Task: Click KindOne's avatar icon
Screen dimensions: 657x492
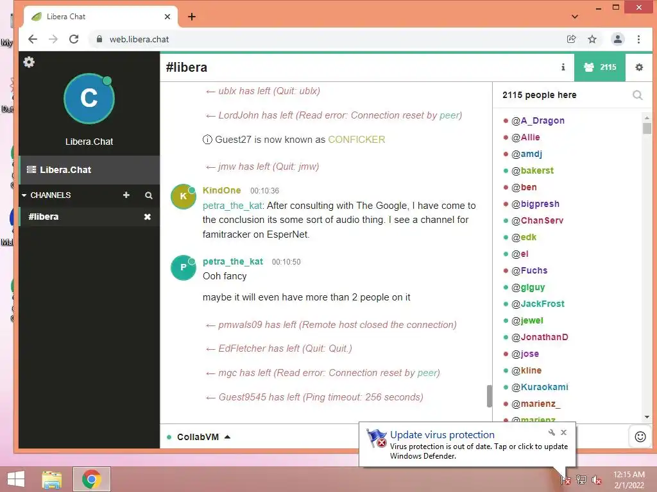Action: [183, 196]
